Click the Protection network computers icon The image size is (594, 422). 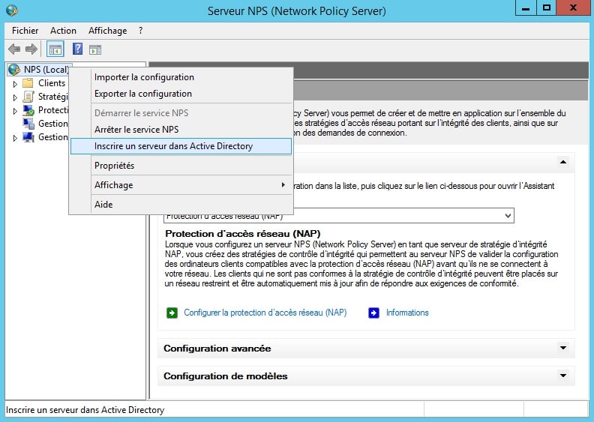(x=28, y=110)
